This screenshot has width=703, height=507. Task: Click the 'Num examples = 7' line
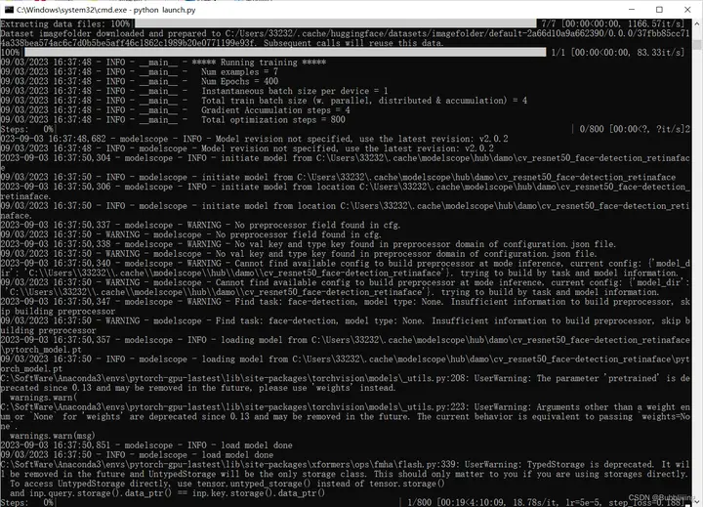[x=239, y=71]
